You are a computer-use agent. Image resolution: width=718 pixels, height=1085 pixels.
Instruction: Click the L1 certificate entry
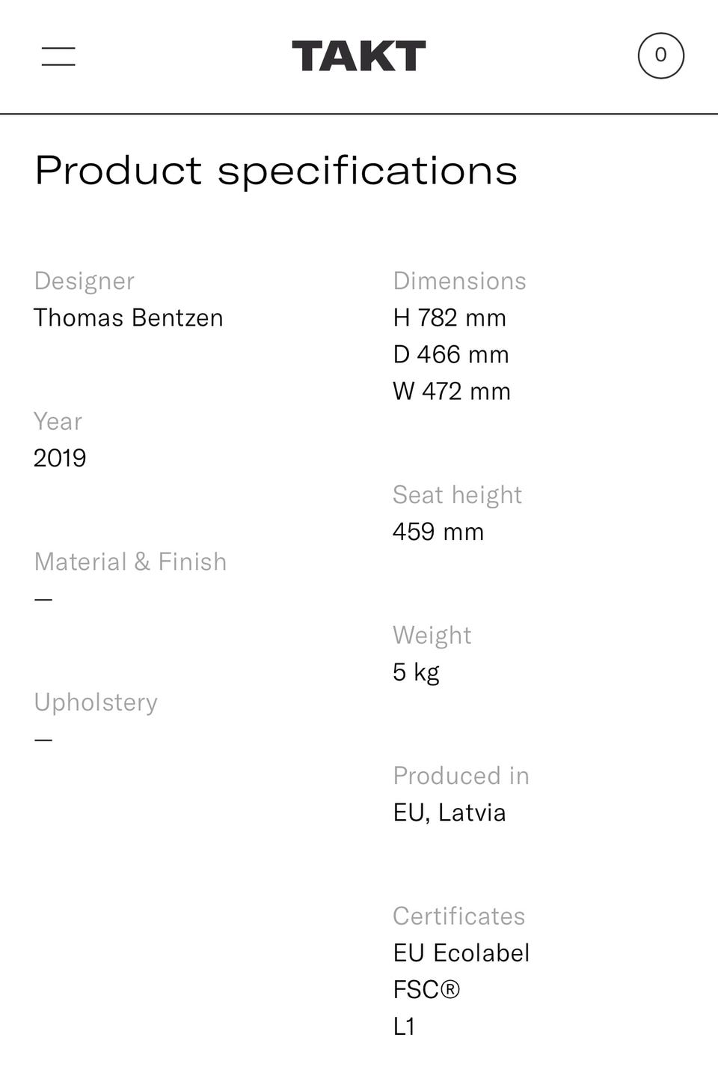(404, 1026)
